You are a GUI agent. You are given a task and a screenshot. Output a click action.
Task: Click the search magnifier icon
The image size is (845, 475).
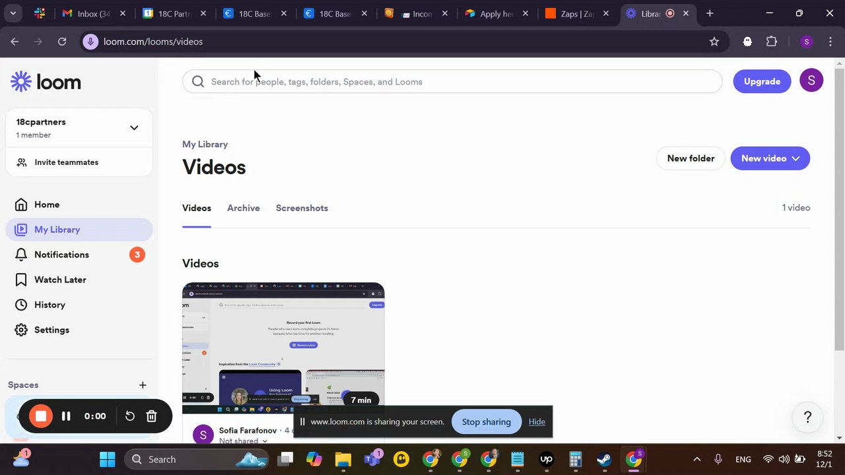click(x=198, y=82)
